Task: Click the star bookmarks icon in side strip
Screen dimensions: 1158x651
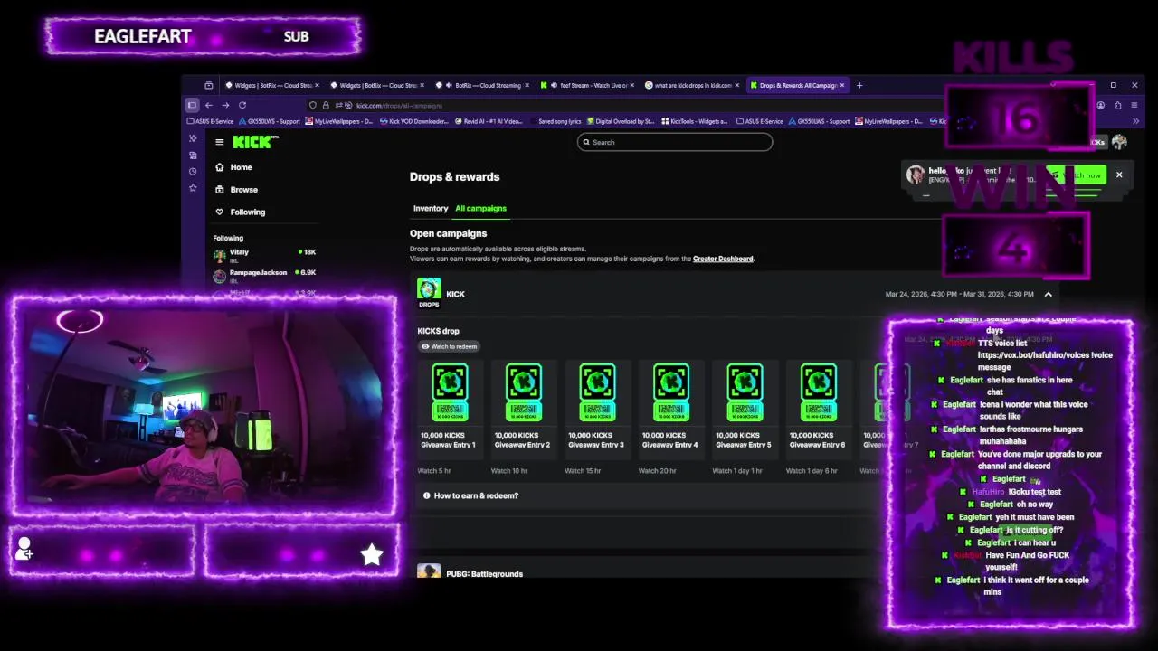Action: click(192, 188)
